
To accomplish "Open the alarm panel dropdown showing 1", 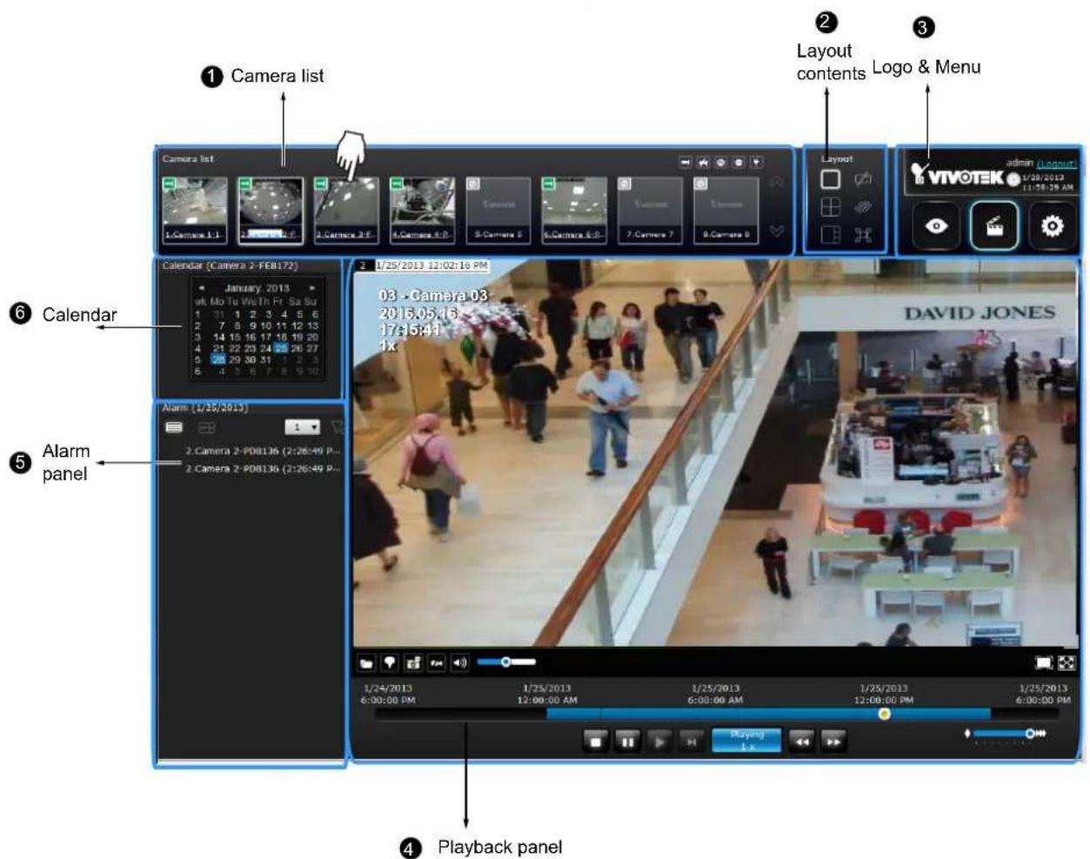I will tap(303, 427).
